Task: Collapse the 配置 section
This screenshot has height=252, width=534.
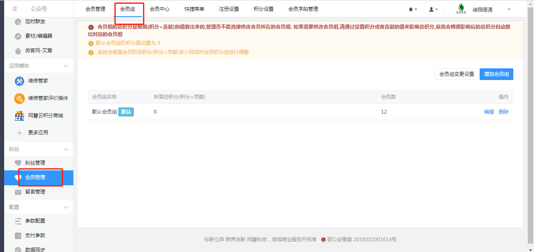Action: click(x=66, y=207)
